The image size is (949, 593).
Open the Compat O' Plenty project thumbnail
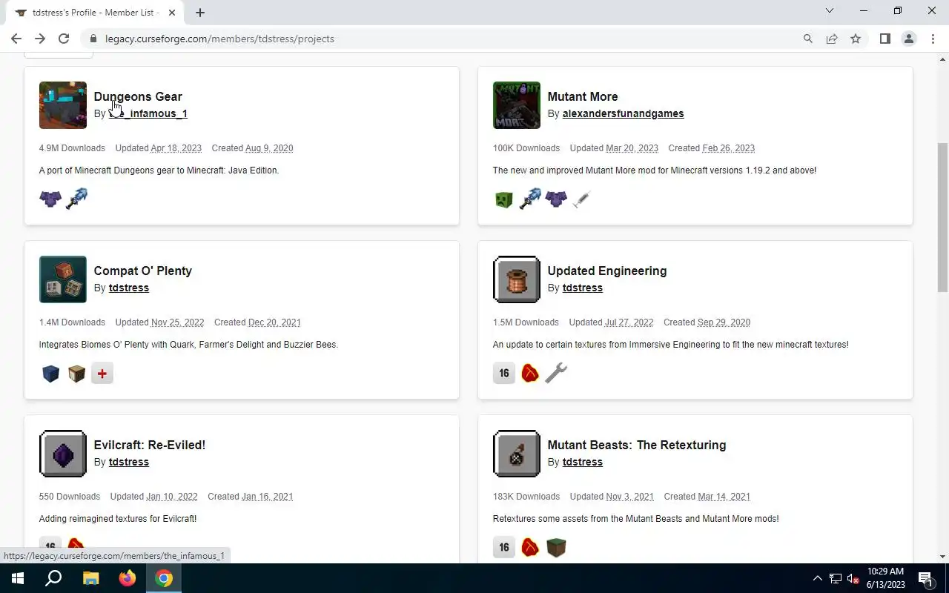tap(63, 279)
